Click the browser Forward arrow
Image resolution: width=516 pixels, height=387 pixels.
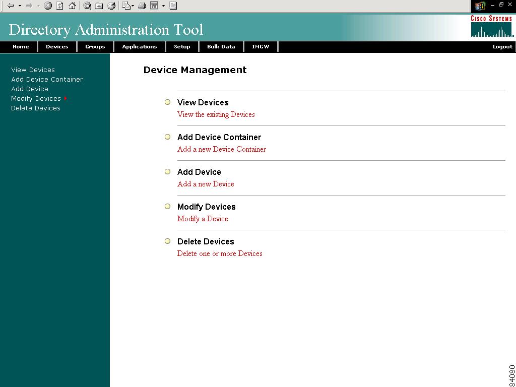click(x=29, y=6)
